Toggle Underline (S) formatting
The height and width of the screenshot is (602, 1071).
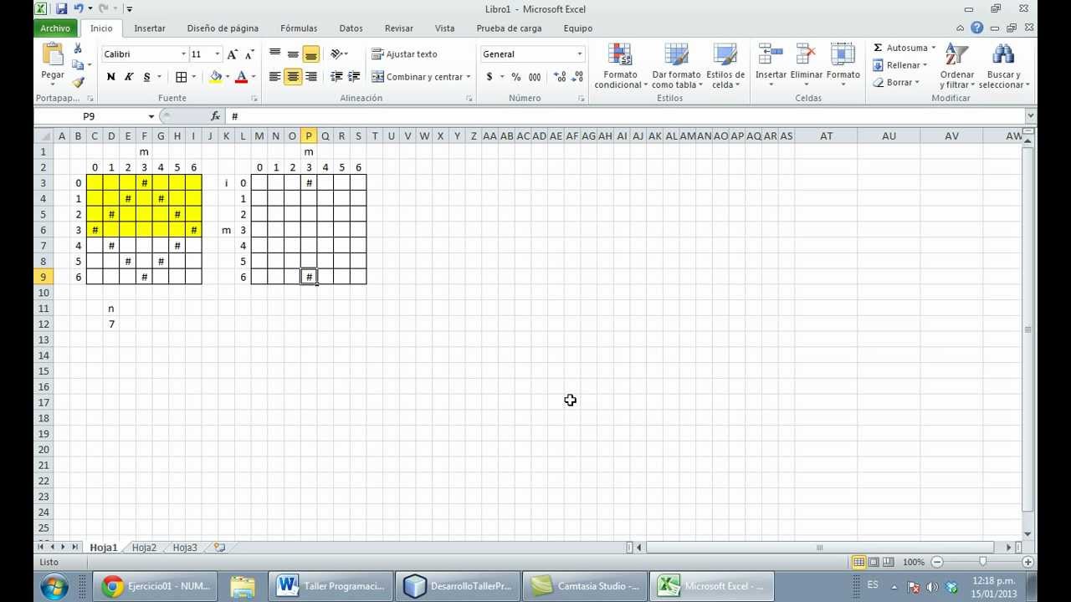[147, 77]
